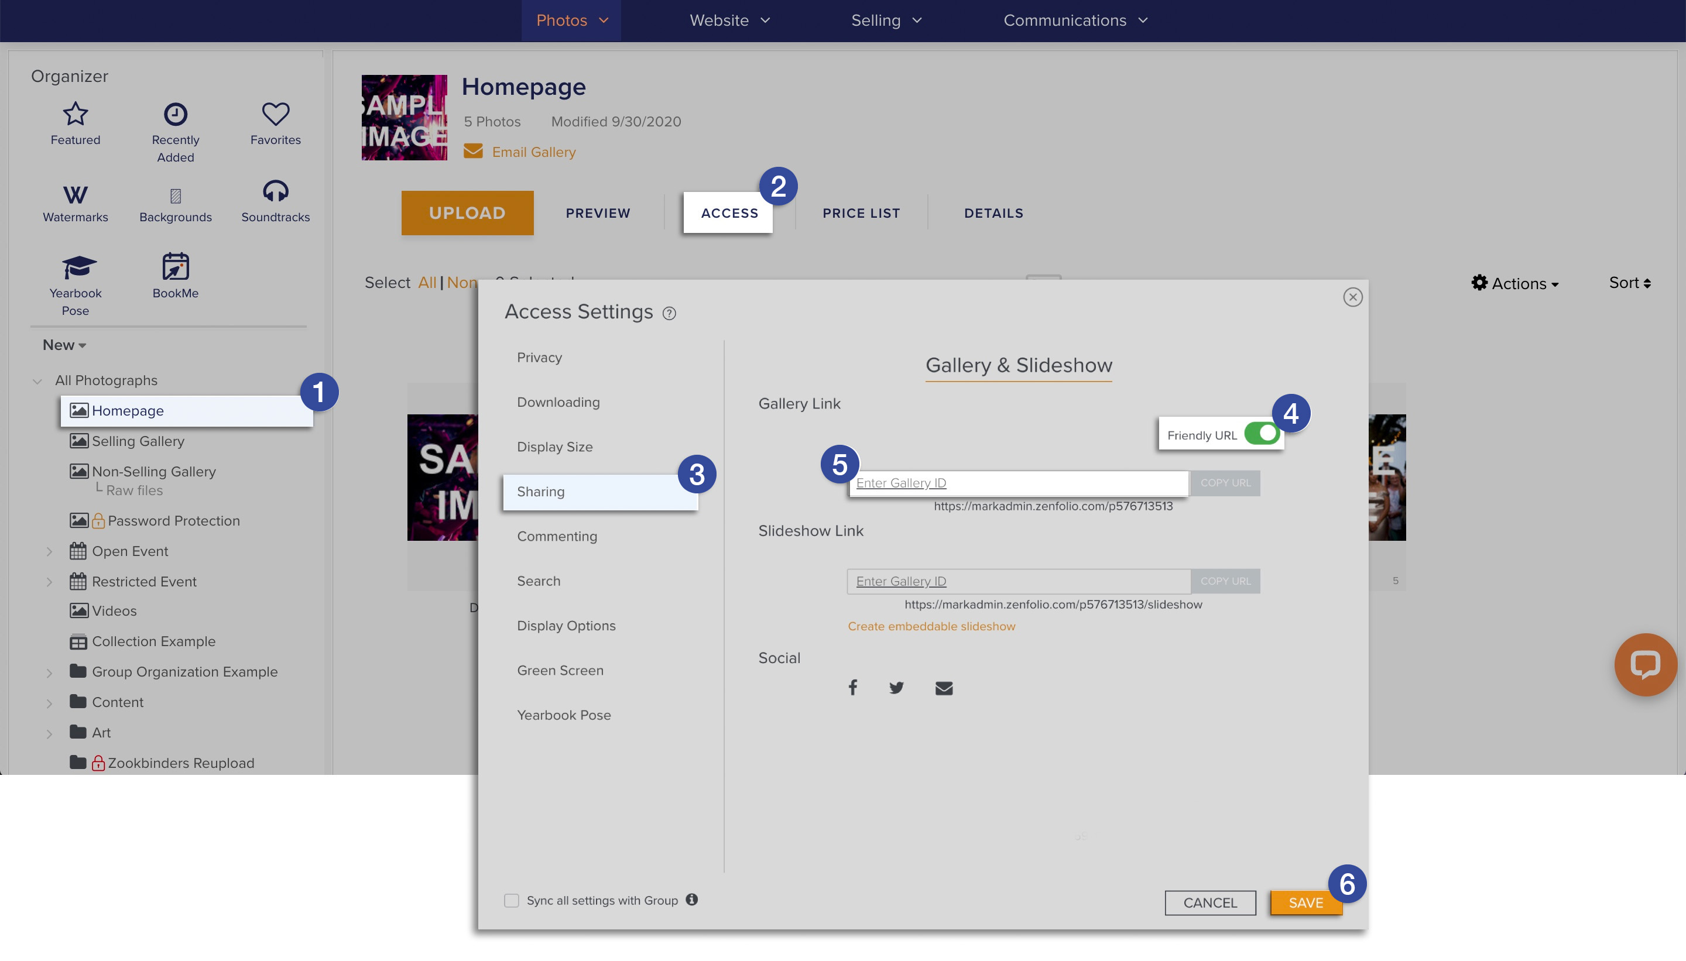The image size is (1686, 961).
Task: Click the Password Protection lock icon
Action: coord(98,520)
